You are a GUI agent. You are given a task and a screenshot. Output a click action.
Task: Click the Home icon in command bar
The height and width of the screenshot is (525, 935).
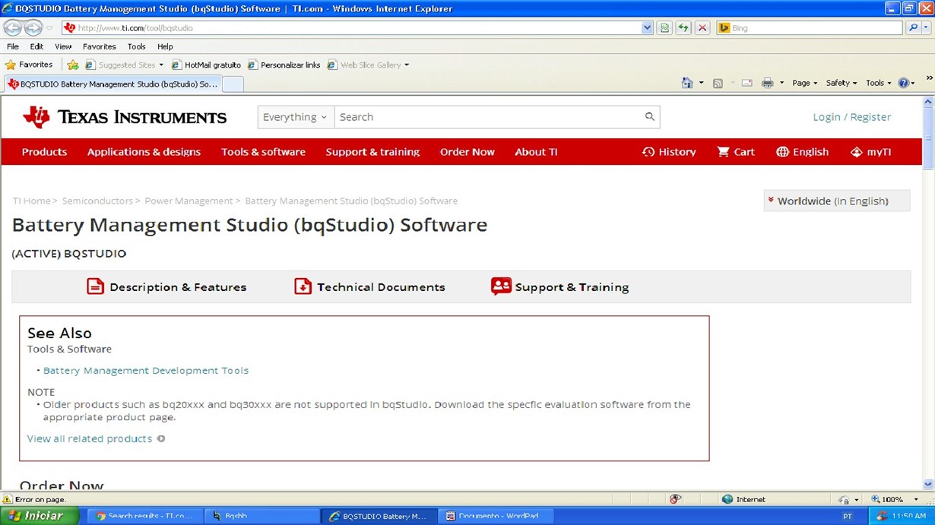687,83
